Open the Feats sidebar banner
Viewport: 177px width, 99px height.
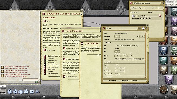click(163, 61)
